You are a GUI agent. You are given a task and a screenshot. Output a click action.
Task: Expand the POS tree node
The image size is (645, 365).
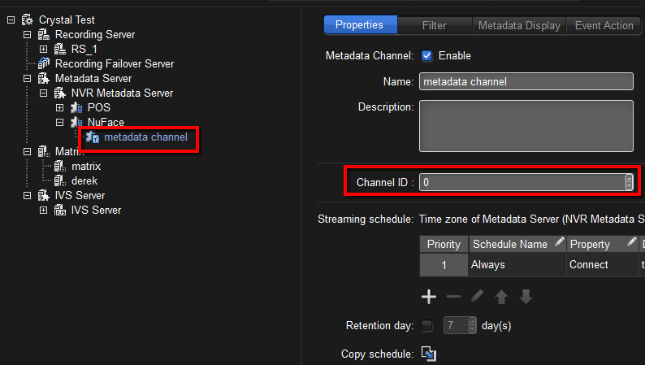pos(60,107)
